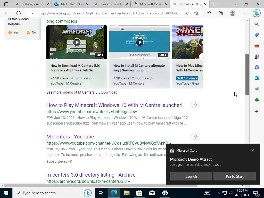Click the address bar URL field
Image resolution: width=264 pixels, height=198 pixels.
[109, 13]
